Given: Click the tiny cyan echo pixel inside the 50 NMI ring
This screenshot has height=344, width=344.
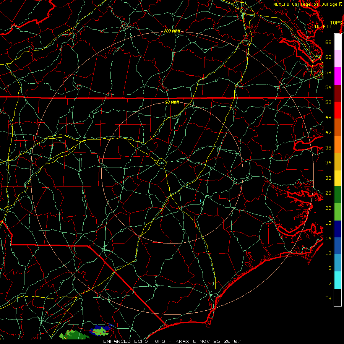Looking at the screenshot, I should [x=201, y=201].
